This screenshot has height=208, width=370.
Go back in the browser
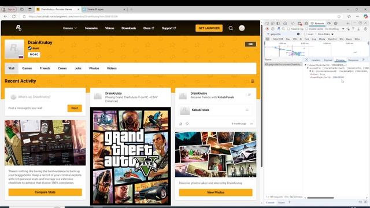pyautogui.click(x=5, y=17)
